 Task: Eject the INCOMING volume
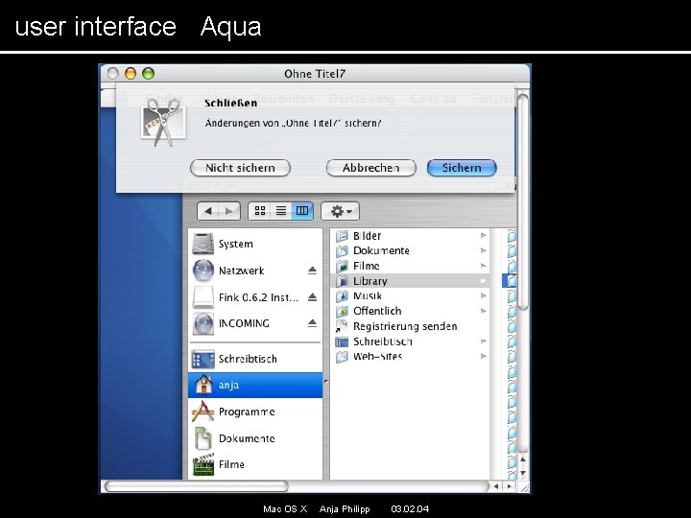click(x=313, y=323)
